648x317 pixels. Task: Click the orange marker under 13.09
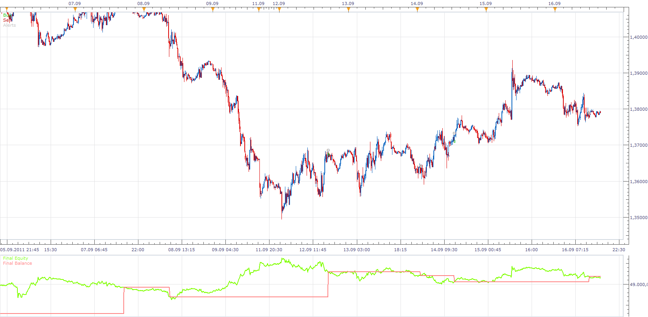click(348, 10)
